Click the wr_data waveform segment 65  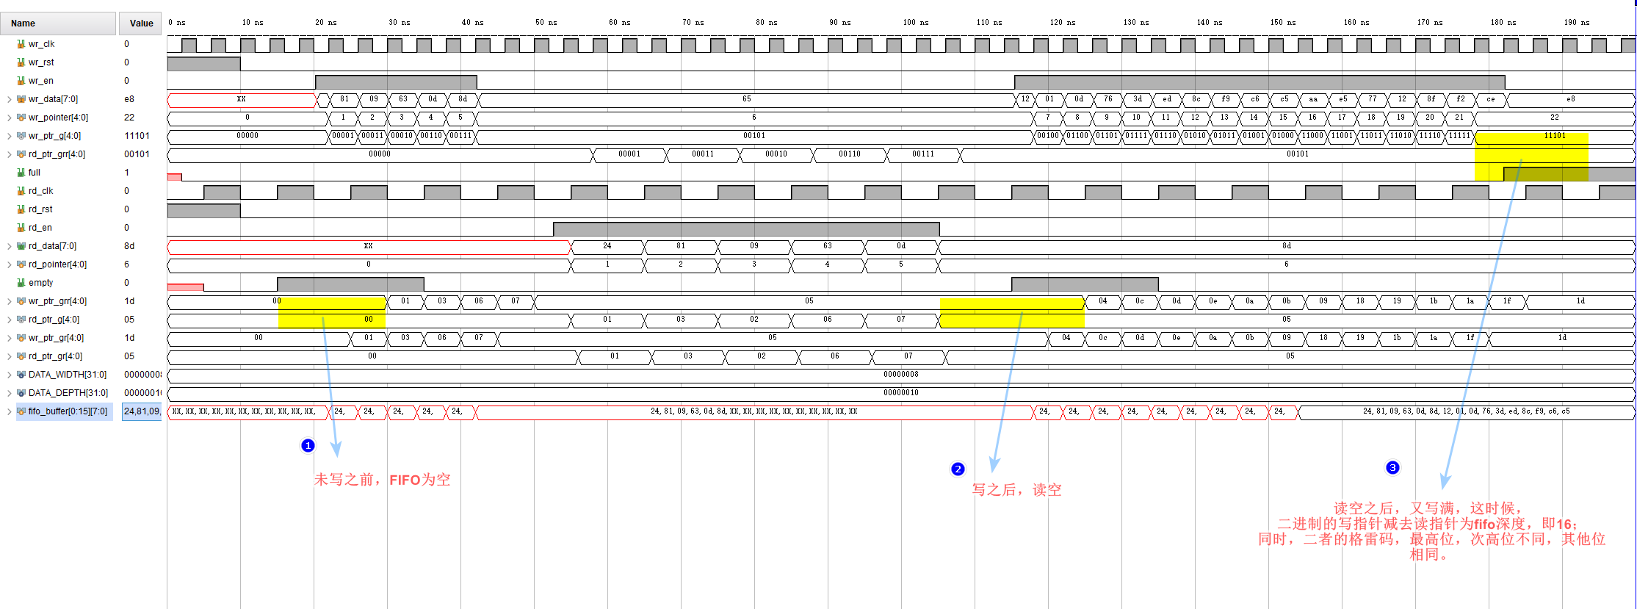click(x=746, y=99)
